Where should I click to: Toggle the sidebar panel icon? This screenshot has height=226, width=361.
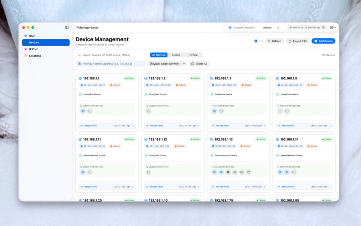[x=67, y=28]
